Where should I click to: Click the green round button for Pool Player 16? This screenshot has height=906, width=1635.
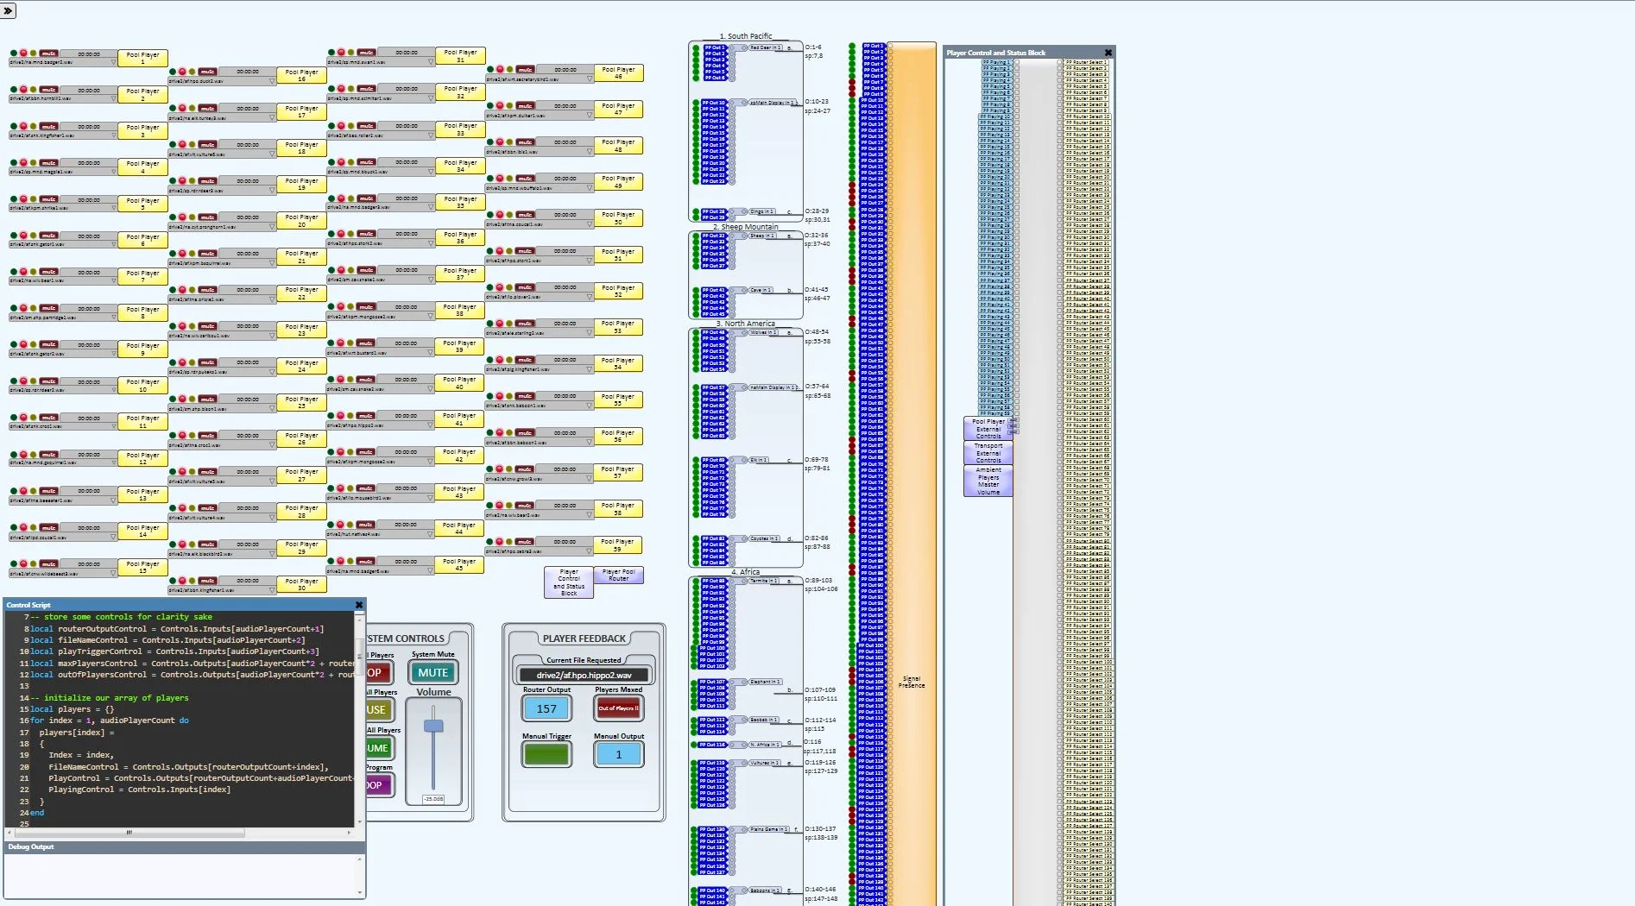173,72
